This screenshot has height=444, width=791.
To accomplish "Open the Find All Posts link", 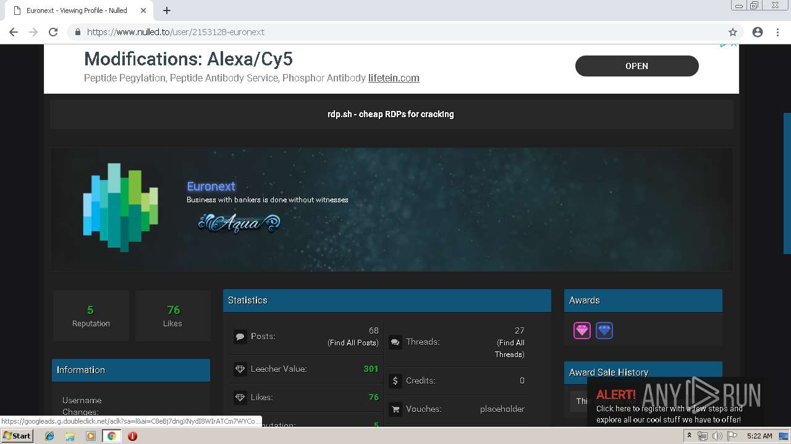I will tap(353, 343).
